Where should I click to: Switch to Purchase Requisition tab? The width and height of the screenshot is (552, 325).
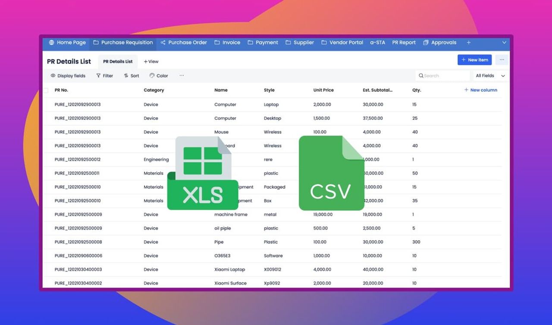[123, 43]
